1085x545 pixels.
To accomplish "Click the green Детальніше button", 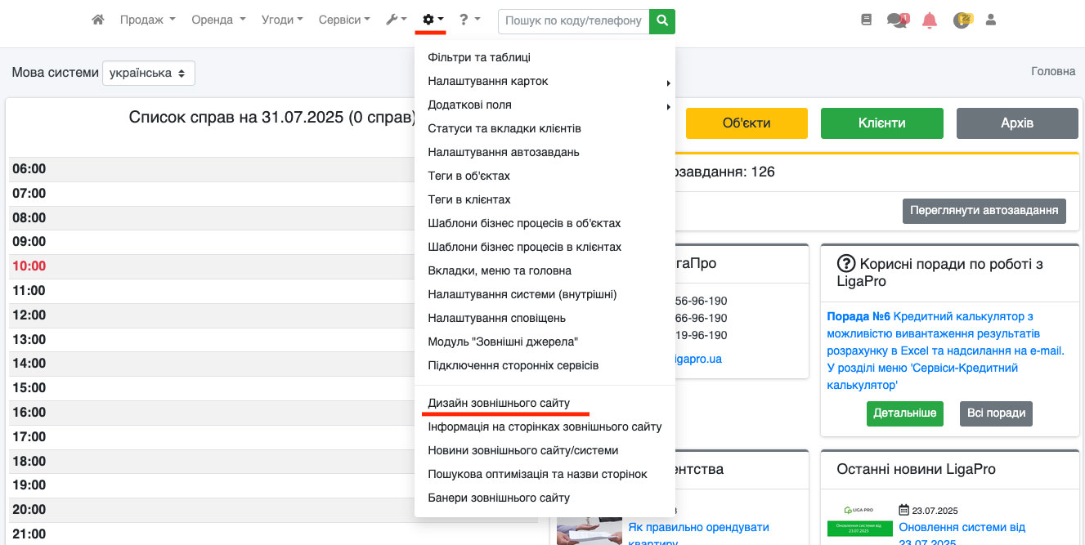I will click(x=904, y=413).
